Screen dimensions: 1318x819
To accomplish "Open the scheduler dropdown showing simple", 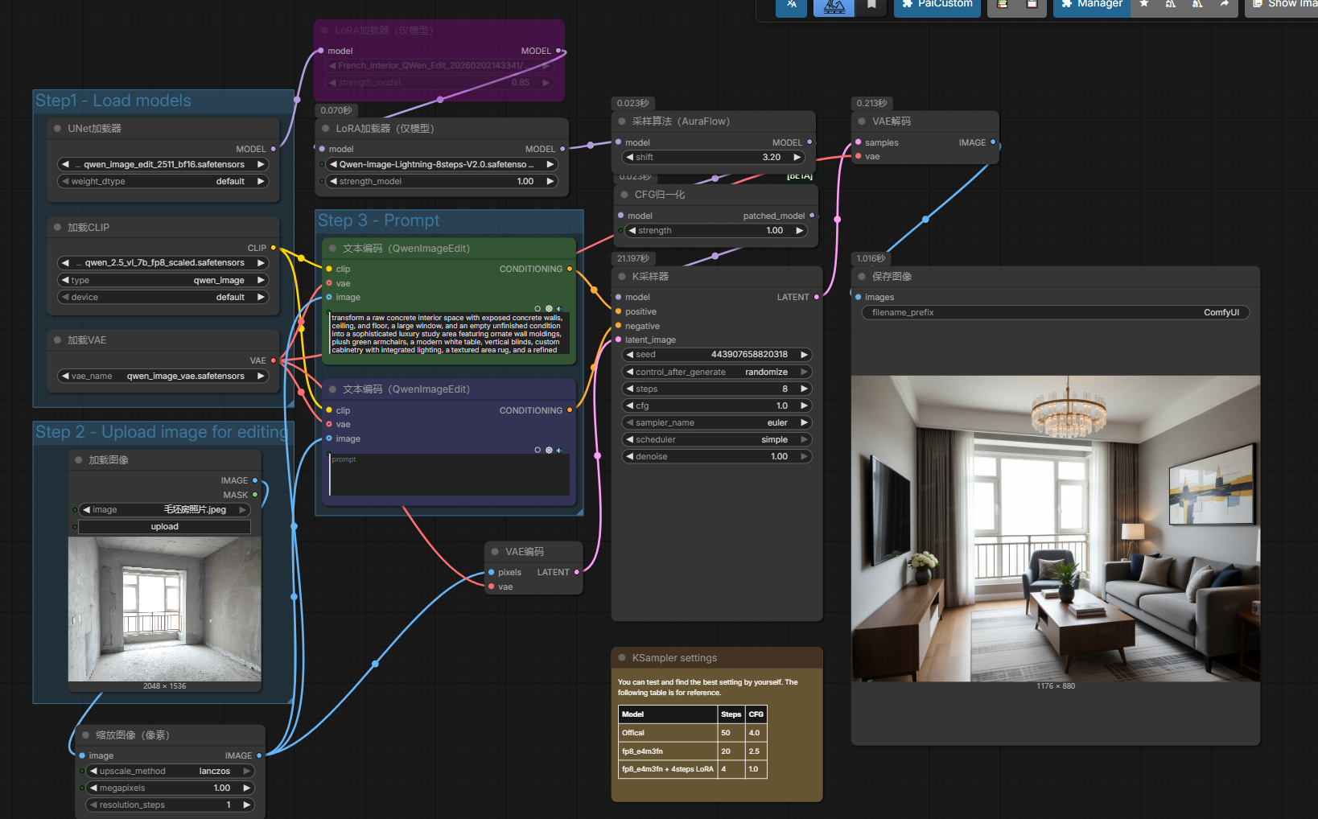I will (x=717, y=440).
